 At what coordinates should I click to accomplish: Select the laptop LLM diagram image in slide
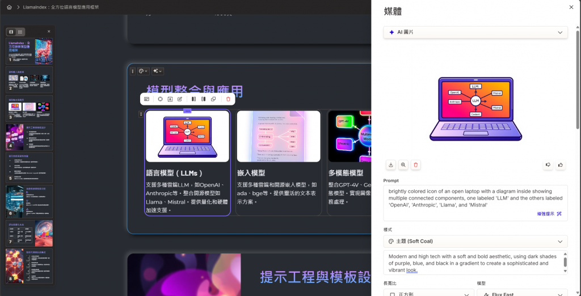(x=187, y=136)
